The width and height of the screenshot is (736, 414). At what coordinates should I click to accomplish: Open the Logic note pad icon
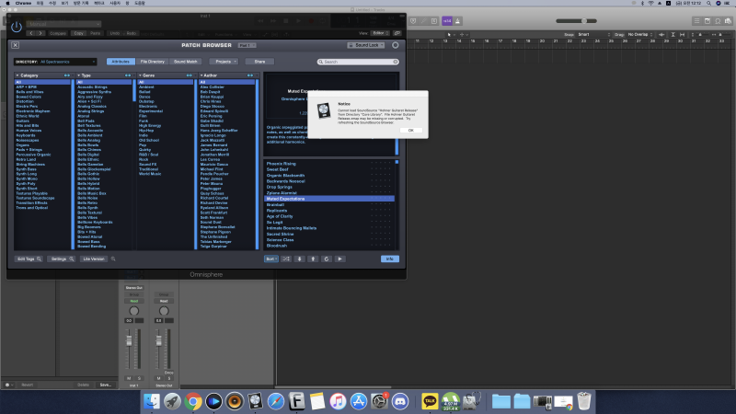tap(707, 21)
